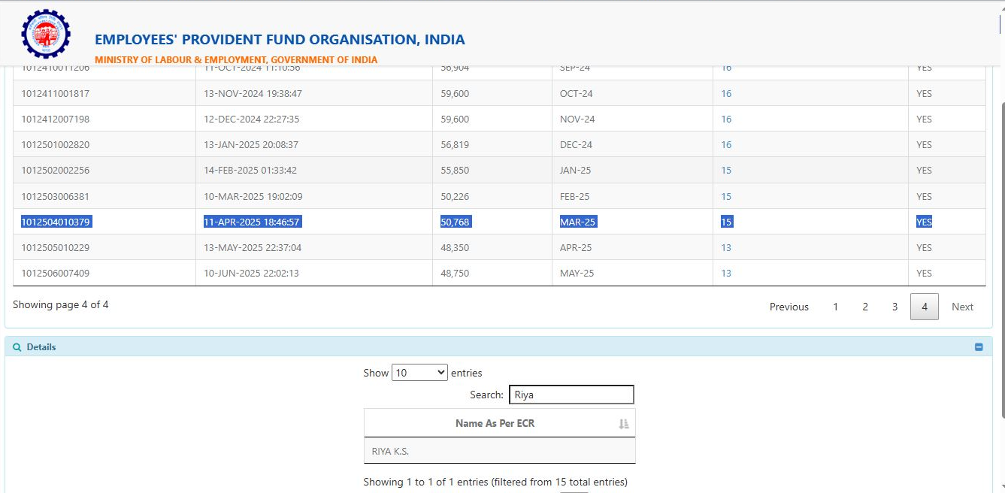
Task: Select current page 4 button
Action: [925, 307]
